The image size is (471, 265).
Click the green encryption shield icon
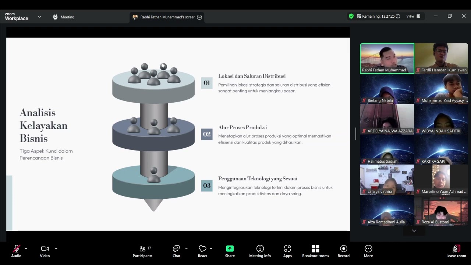pyautogui.click(x=351, y=16)
